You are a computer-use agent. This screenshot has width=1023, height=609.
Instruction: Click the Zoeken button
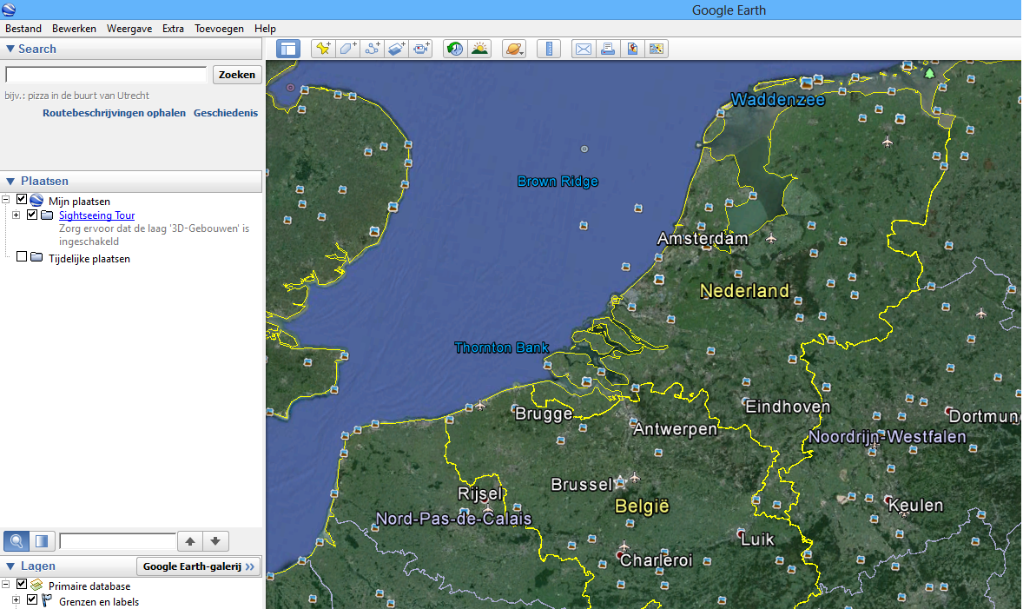coord(237,75)
